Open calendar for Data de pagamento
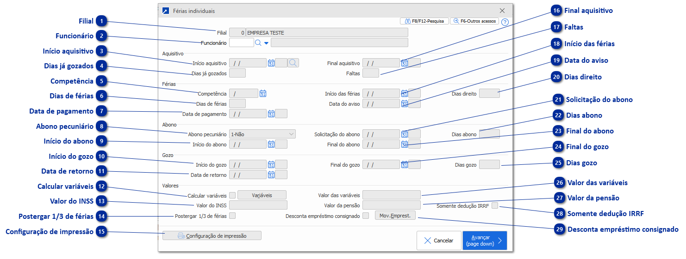Image resolution: width=686 pixels, height=259 pixels. pyautogui.click(x=272, y=114)
